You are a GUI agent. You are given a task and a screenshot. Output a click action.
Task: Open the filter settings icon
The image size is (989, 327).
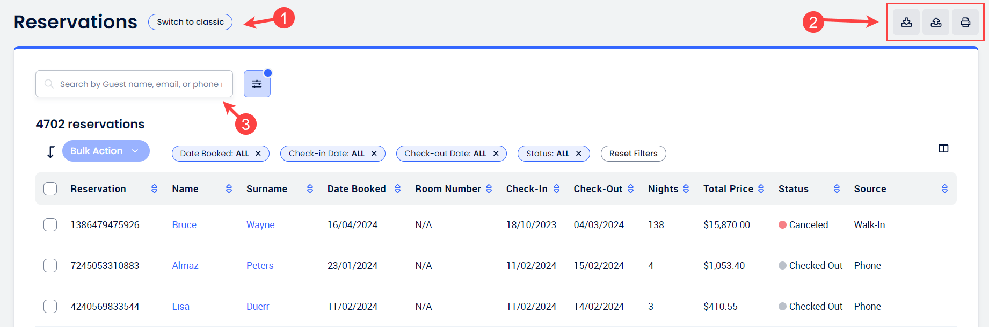pos(257,84)
